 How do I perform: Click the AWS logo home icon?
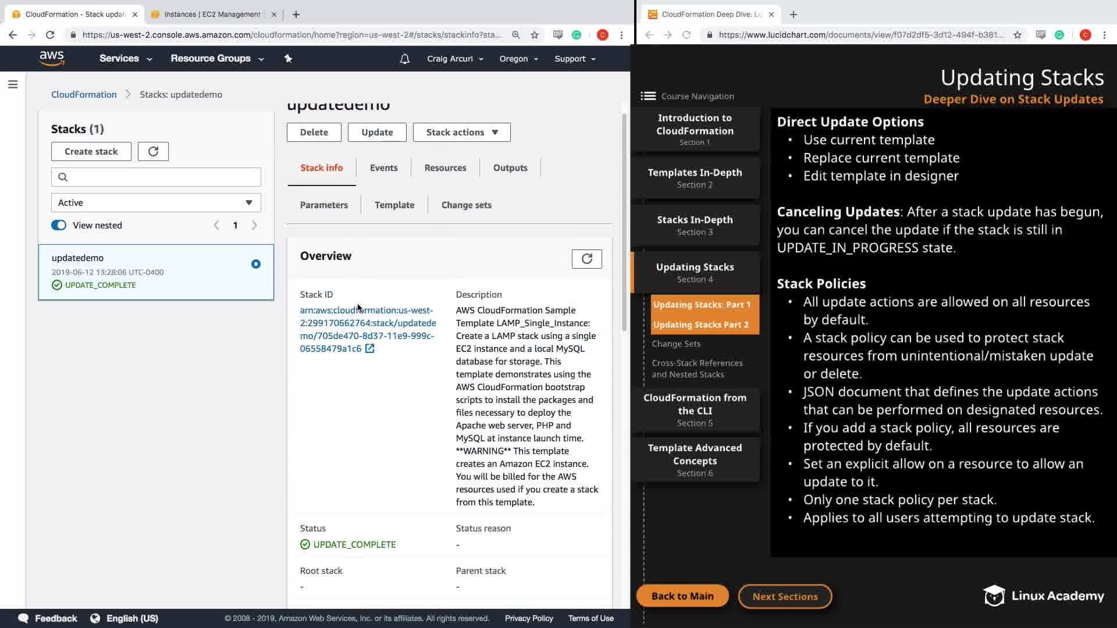(x=52, y=58)
